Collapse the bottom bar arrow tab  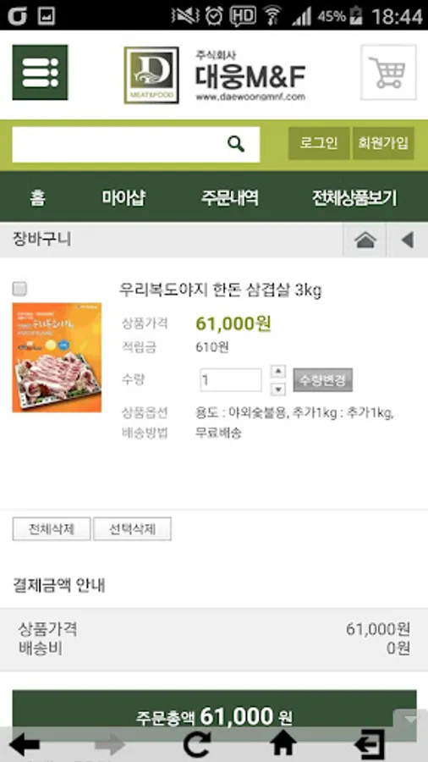tap(410, 719)
